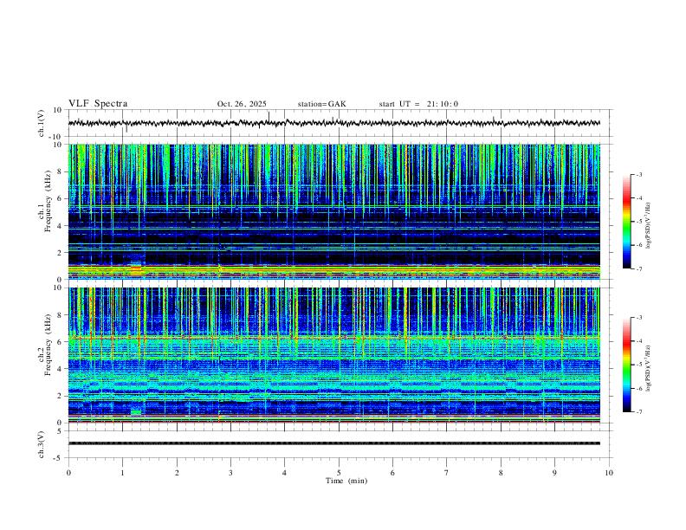Image resolution: width=686 pixels, height=530 pixels.
Task: Click the time axis tick label "1"
Action: 122,473
